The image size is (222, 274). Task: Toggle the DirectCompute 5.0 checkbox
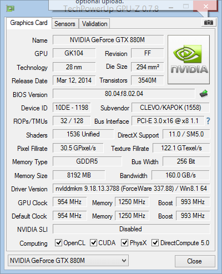(155, 242)
